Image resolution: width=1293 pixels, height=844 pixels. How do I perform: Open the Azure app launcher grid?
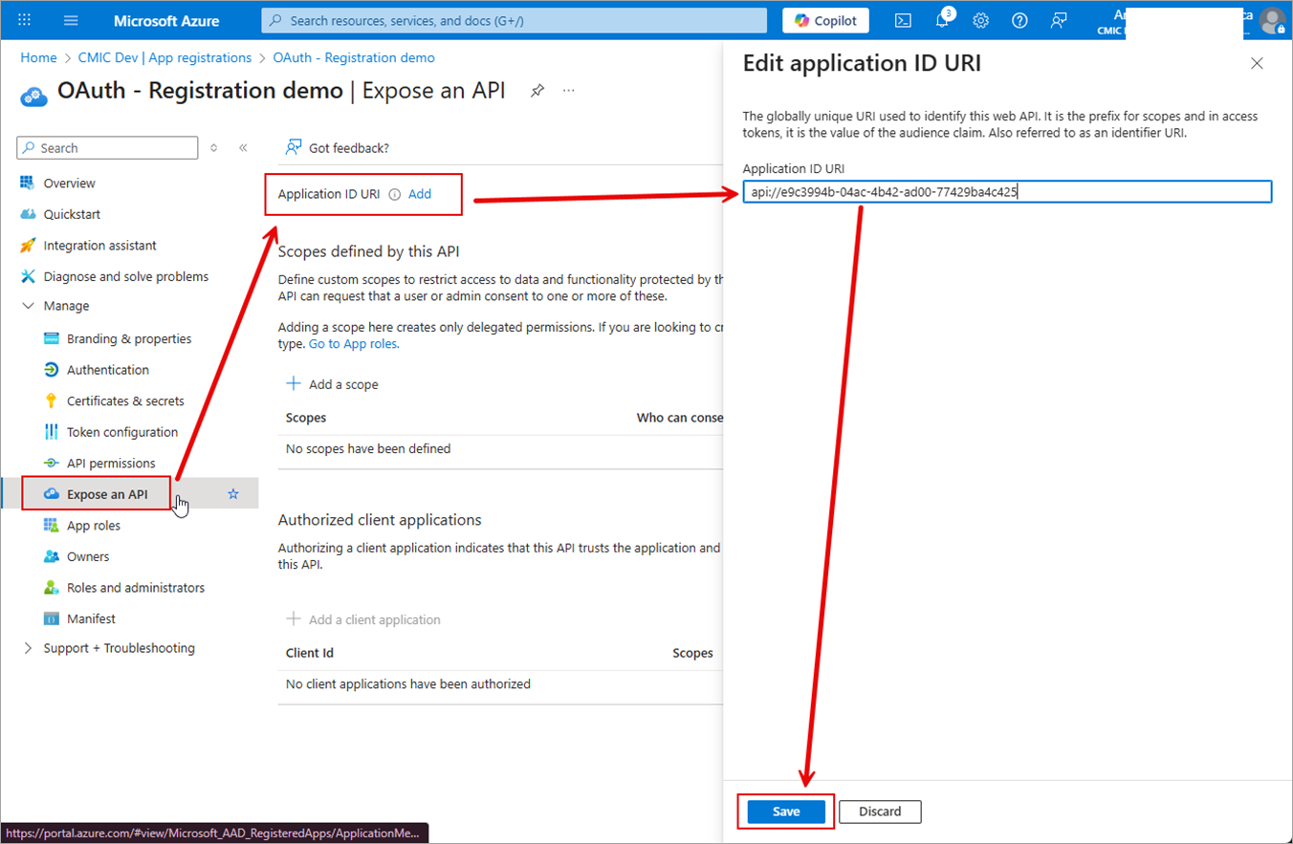(x=24, y=20)
